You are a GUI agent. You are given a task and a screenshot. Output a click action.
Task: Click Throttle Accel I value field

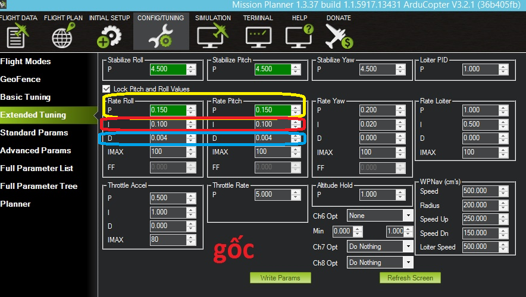coord(168,212)
